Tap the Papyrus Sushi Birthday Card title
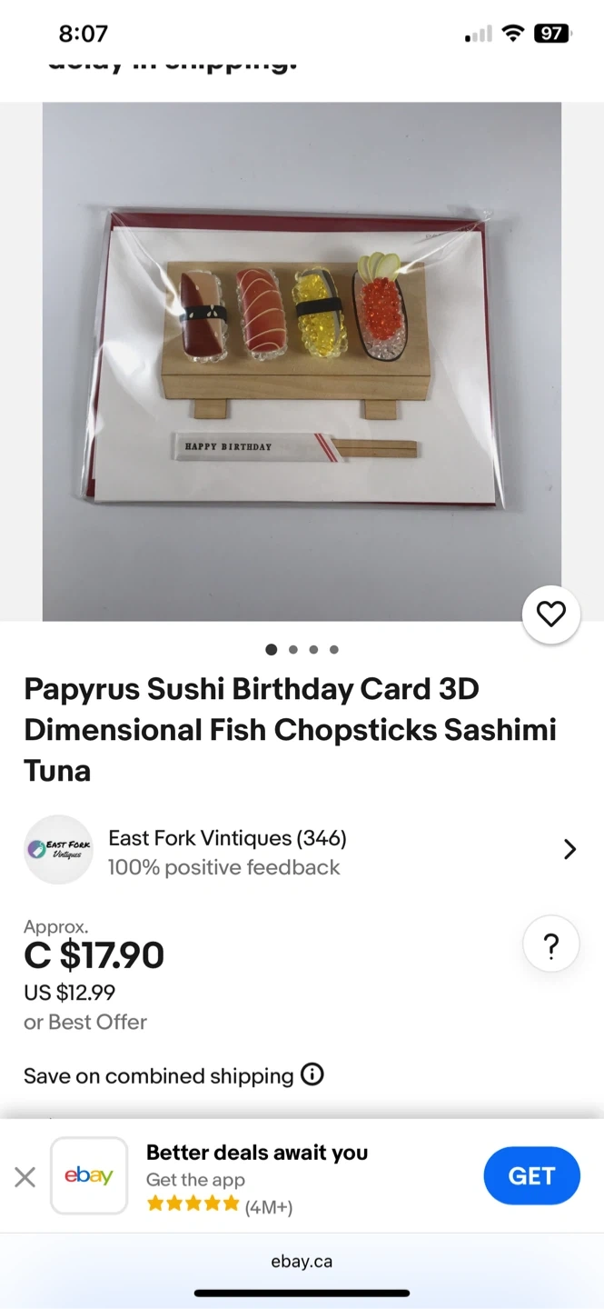Viewport: 604px width, 1309px height. pyautogui.click(x=291, y=730)
